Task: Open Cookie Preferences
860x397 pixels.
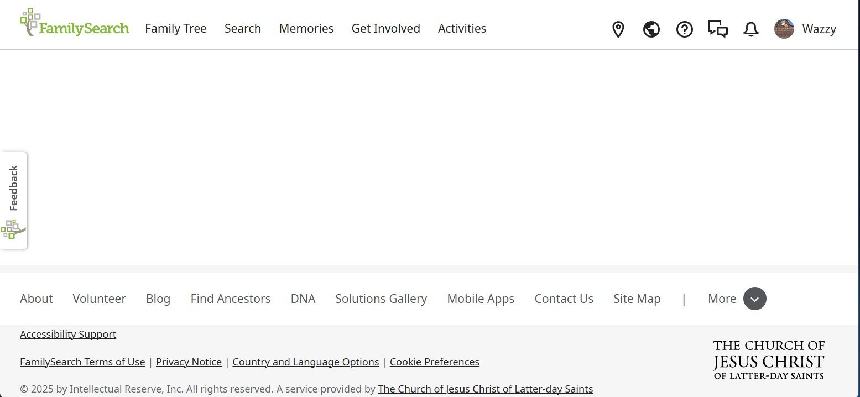Action: tap(434, 362)
